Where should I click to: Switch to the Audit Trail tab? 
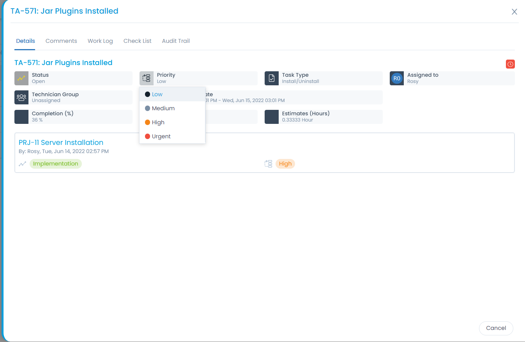[175, 41]
